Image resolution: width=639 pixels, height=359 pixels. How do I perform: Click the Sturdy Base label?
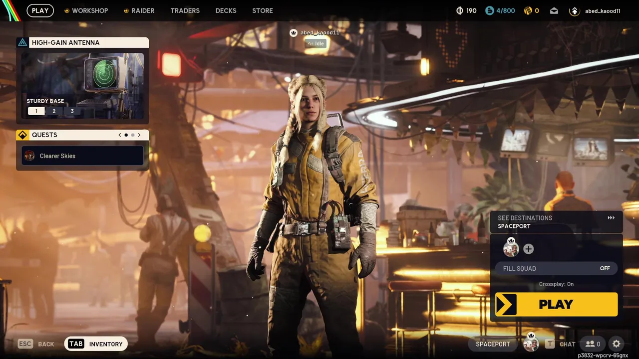45,101
